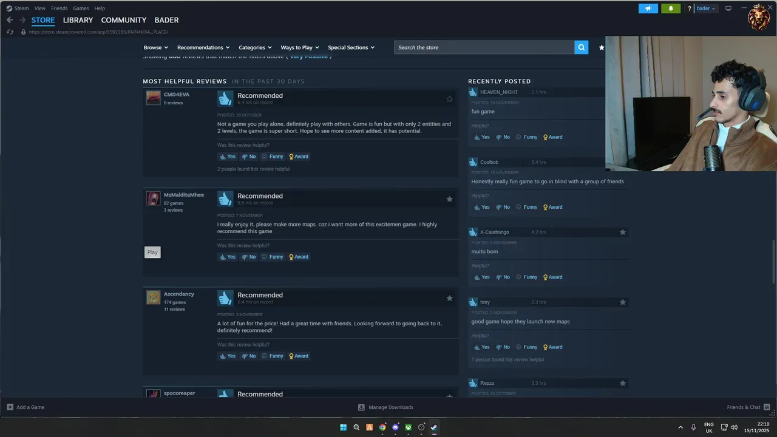Open Ascendancy's profile link
This screenshot has height=437, width=777.
[x=179, y=294]
